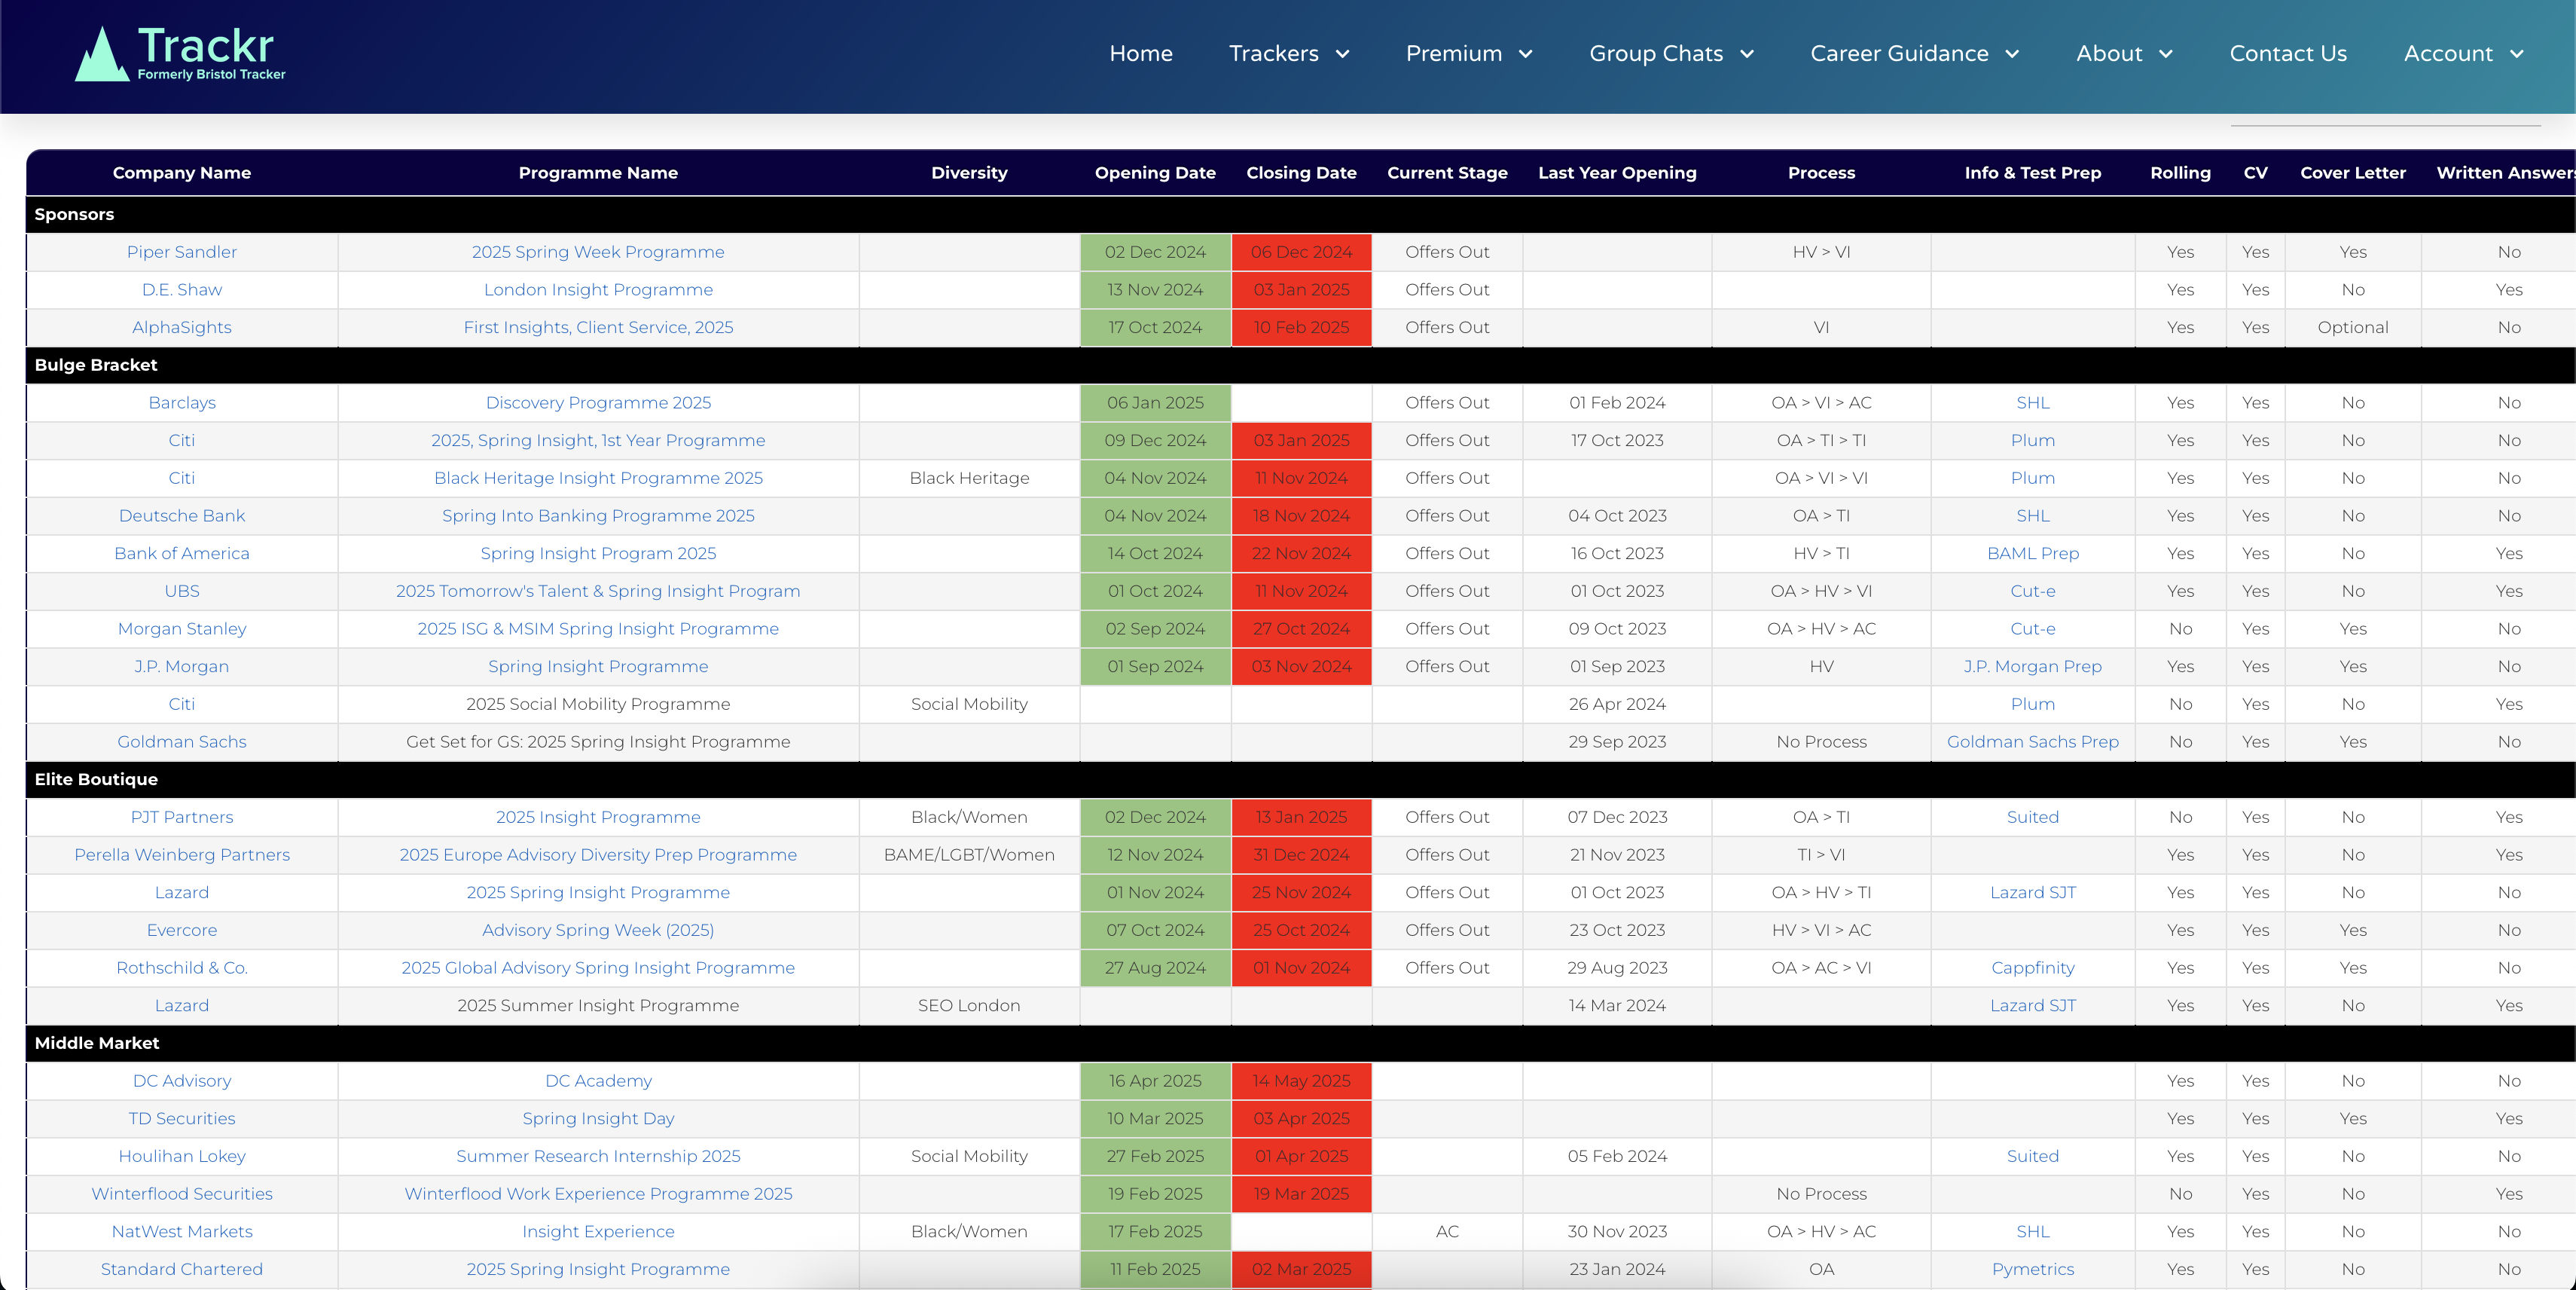Image resolution: width=2576 pixels, height=1290 pixels.
Task: Open the Contact Us page
Action: (x=2287, y=54)
